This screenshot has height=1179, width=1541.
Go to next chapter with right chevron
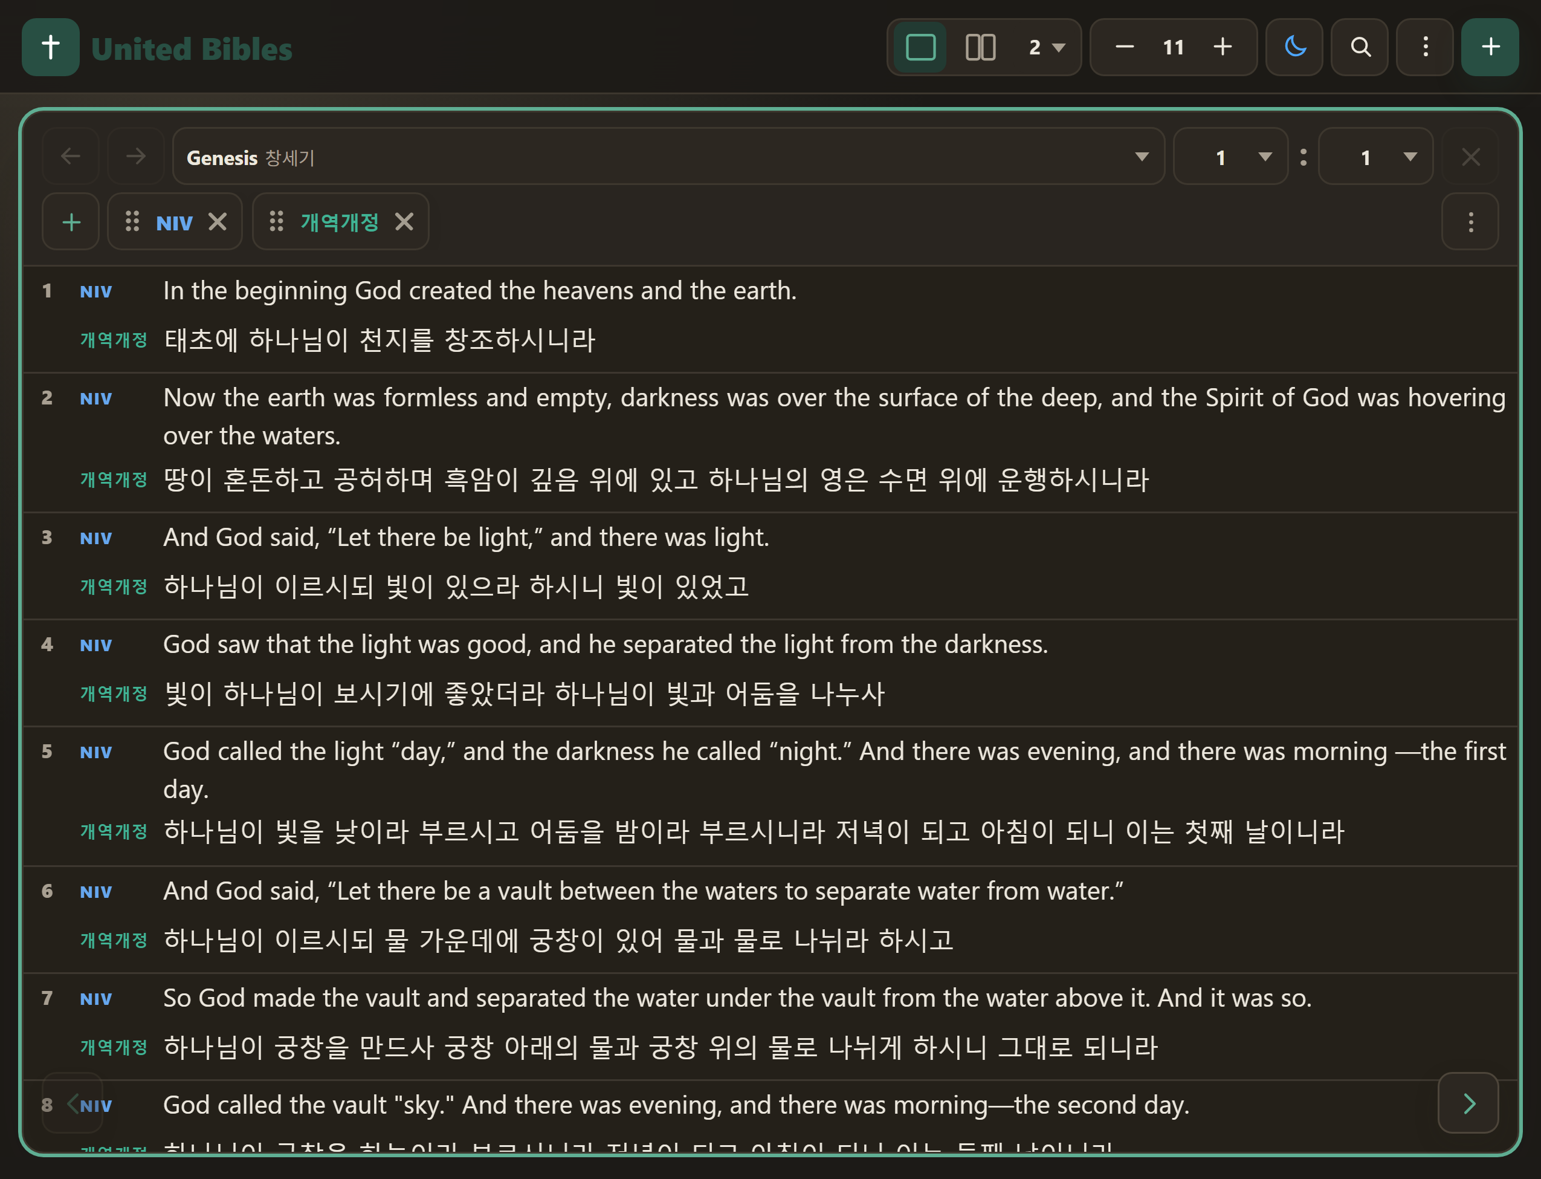click(x=1468, y=1103)
